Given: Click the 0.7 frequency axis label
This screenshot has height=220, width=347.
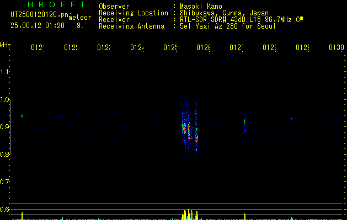Looking at the screenshot, I should 5,182.
